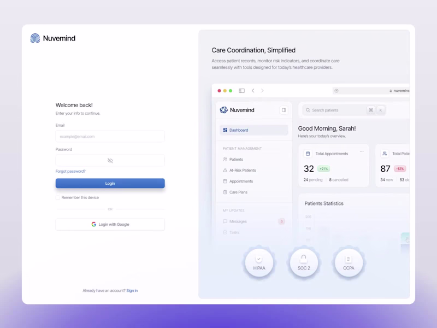Image resolution: width=437 pixels, height=328 pixels.
Task: Follow the Sign in link
Action: [132, 291]
